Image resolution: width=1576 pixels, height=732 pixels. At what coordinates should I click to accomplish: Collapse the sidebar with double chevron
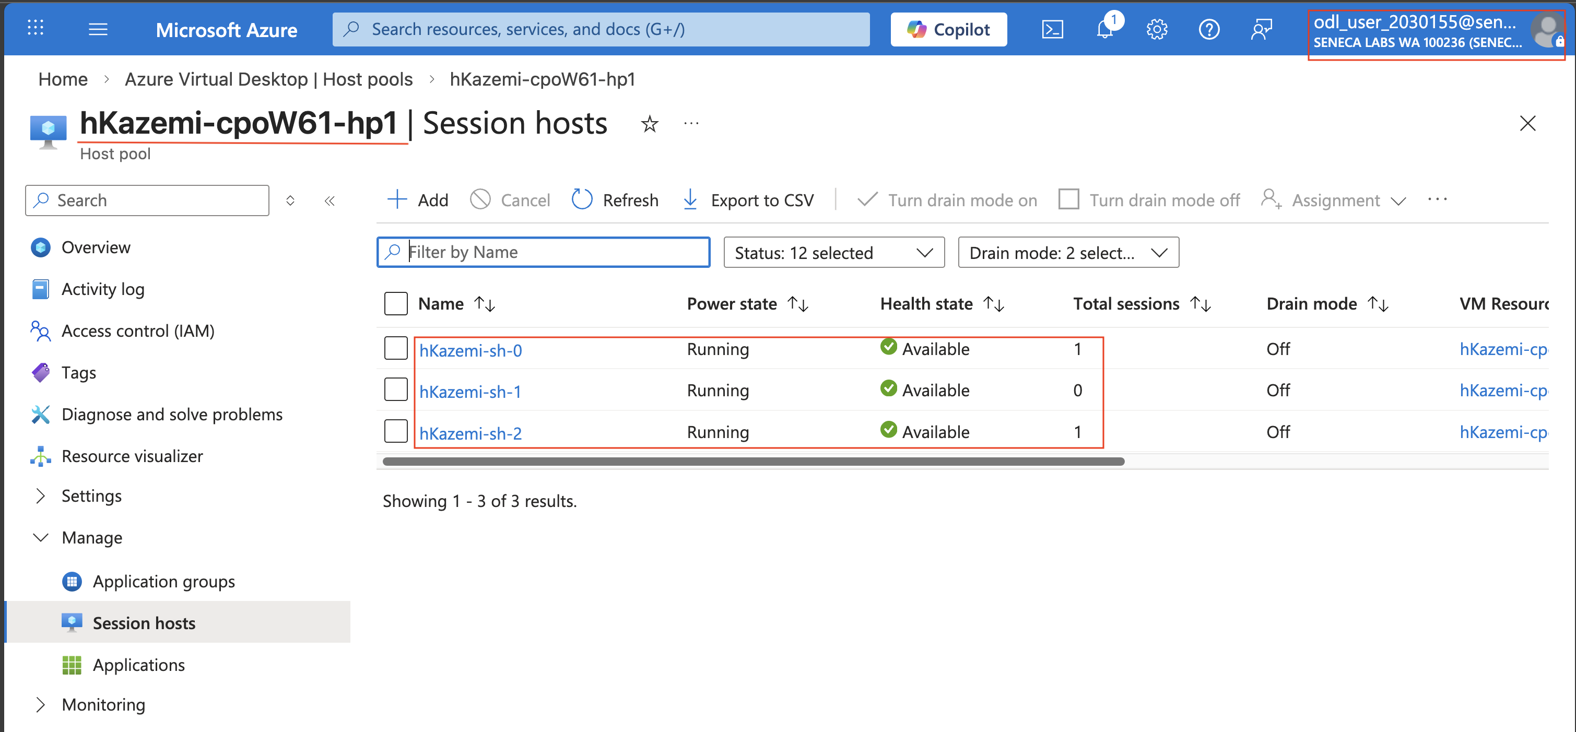[330, 200]
